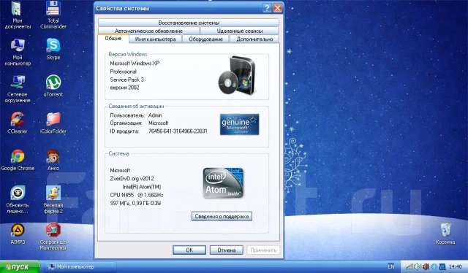Click the Intel Atom inside logo
The image size is (468, 273).
223,183
